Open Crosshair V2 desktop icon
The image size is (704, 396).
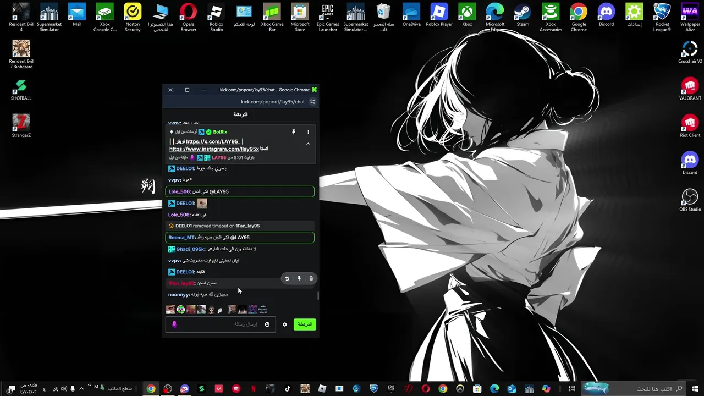click(690, 52)
